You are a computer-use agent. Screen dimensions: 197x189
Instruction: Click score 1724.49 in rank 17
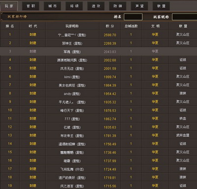(110, 169)
